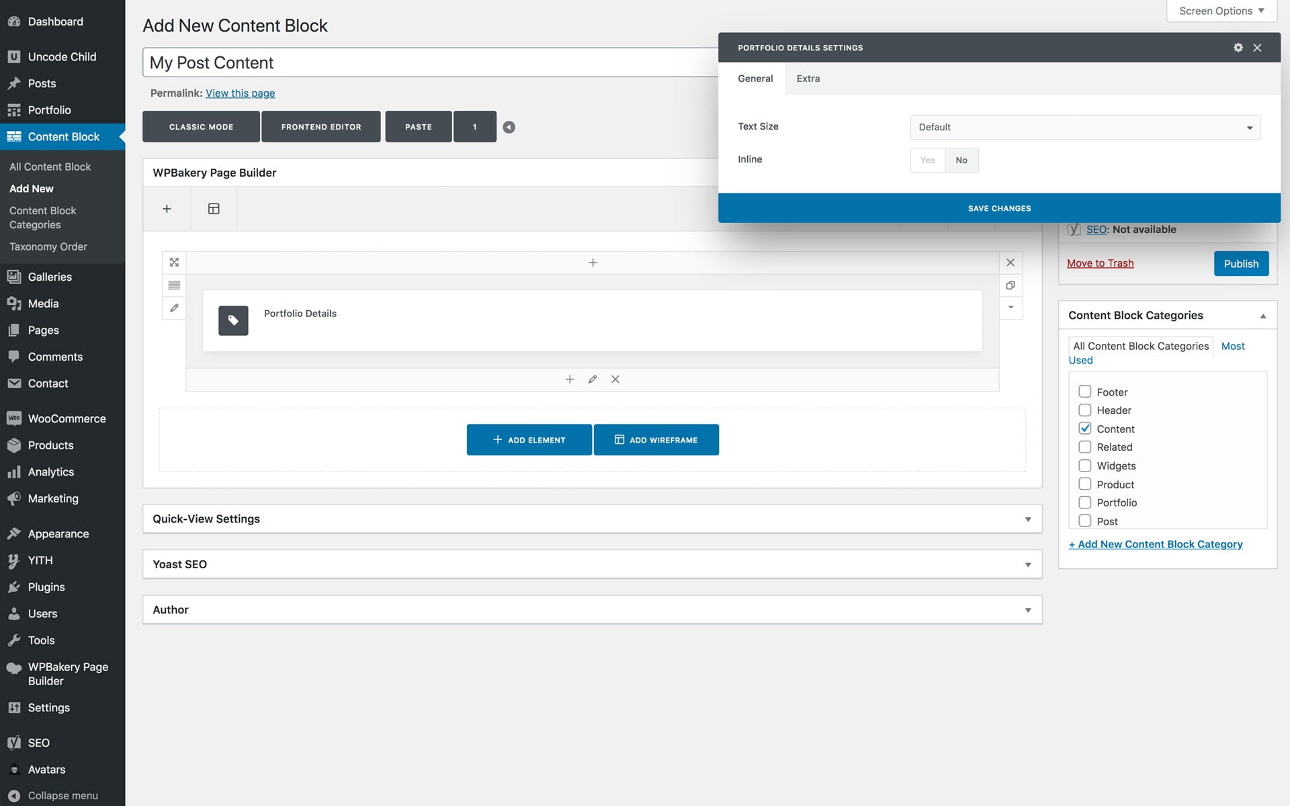Click the plus icon in WPBakery toolbar
The width and height of the screenshot is (1290, 806).
pos(167,209)
